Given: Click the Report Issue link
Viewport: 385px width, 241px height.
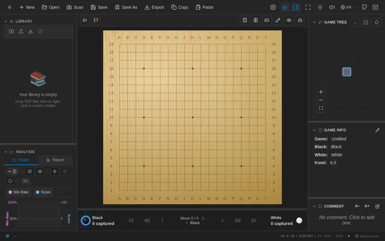Looking at the screenshot, I should tap(367, 236).
